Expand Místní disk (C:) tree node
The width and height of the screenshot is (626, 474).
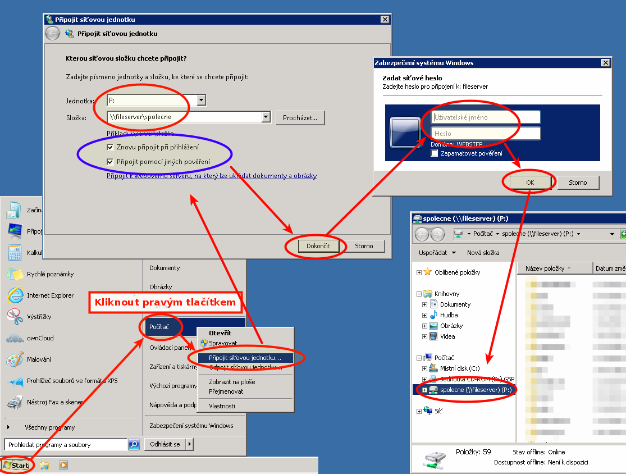pyautogui.click(x=425, y=368)
